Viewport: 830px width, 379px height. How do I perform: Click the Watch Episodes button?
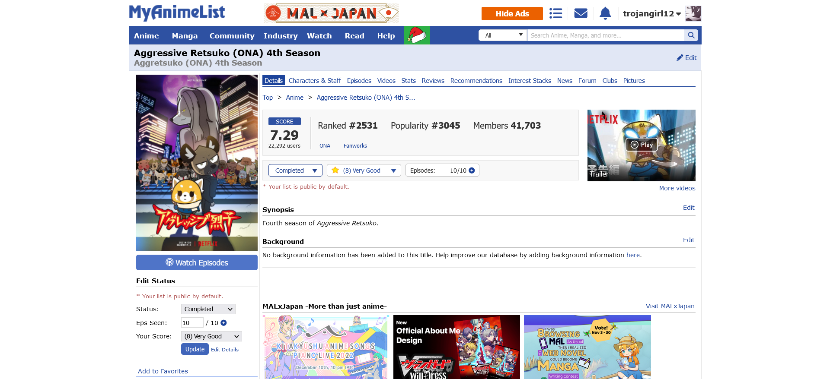tap(197, 262)
